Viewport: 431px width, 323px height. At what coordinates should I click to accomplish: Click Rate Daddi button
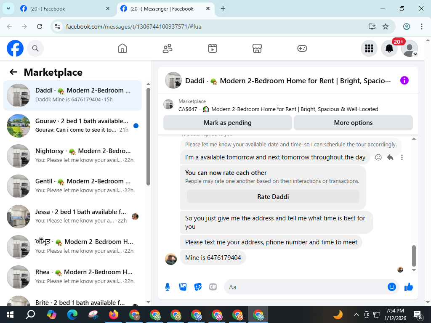[x=273, y=197]
